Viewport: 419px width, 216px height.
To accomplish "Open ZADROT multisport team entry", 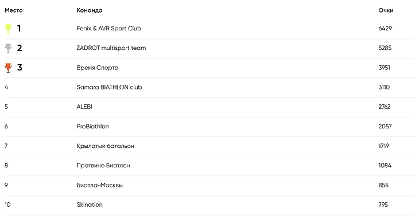I will tap(111, 48).
